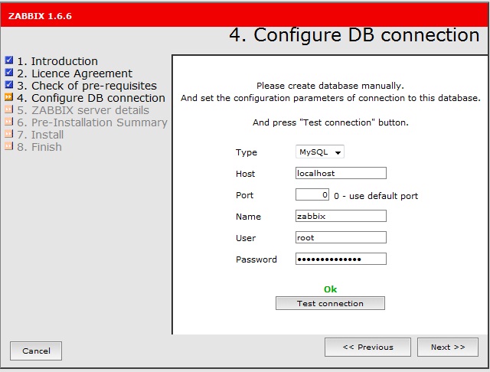Click the Next >> button
This screenshot has height=372, width=490.
[447, 348]
